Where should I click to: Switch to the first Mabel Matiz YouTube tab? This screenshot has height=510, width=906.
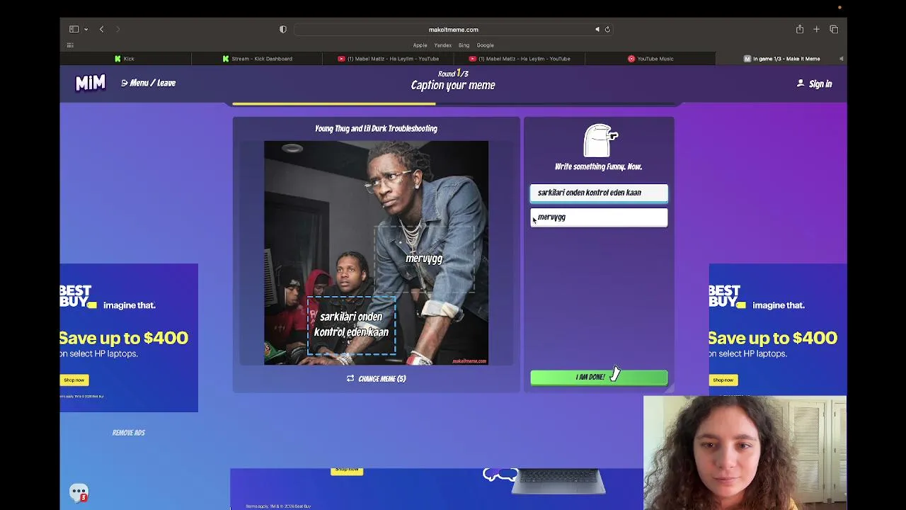click(x=388, y=59)
